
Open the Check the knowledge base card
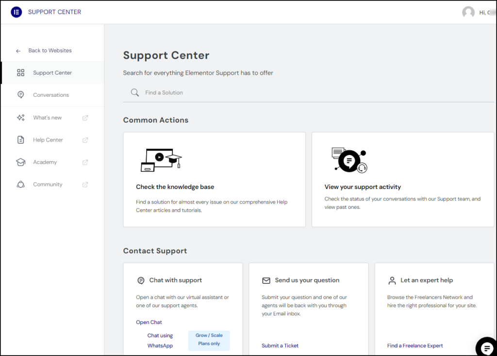214,179
